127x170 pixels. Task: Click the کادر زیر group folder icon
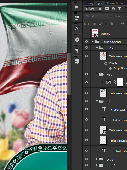[x=101, y=165]
